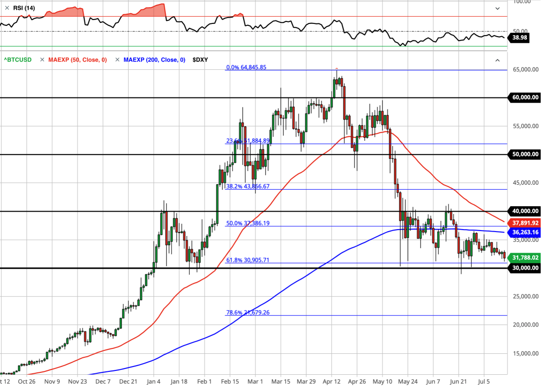Click the green 31,788.02 last price tag
Screen dimensions: 541x387
[524, 258]
